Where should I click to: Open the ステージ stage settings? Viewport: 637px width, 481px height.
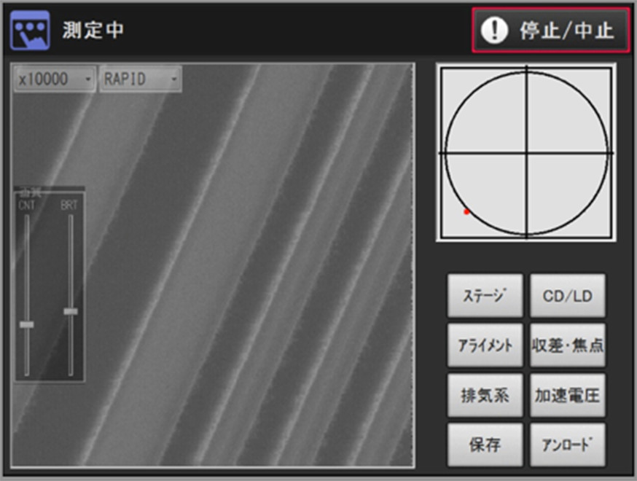(x=485, y=296)
